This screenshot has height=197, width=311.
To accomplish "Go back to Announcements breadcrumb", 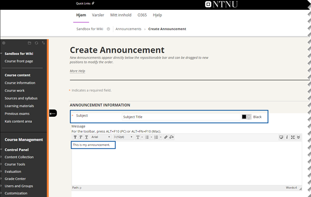I will tap(129, 29).
